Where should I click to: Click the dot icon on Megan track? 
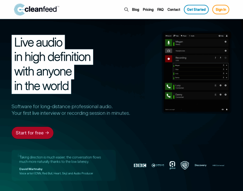tap(227, 65)
